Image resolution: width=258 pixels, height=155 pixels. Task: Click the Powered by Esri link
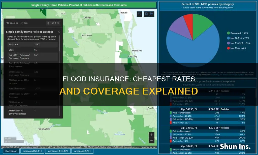148,147
